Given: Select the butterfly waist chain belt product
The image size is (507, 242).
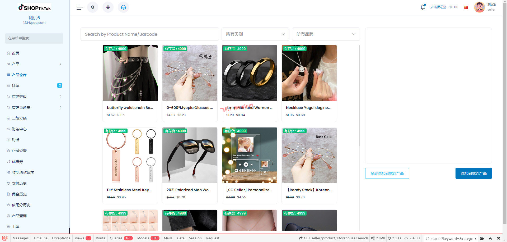Looking at the screenshot, I should coord(130,83).
